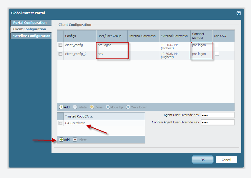Check the client_config_2 row checkbox
This screenshot has width=251, height=178.
coord(60,54)
